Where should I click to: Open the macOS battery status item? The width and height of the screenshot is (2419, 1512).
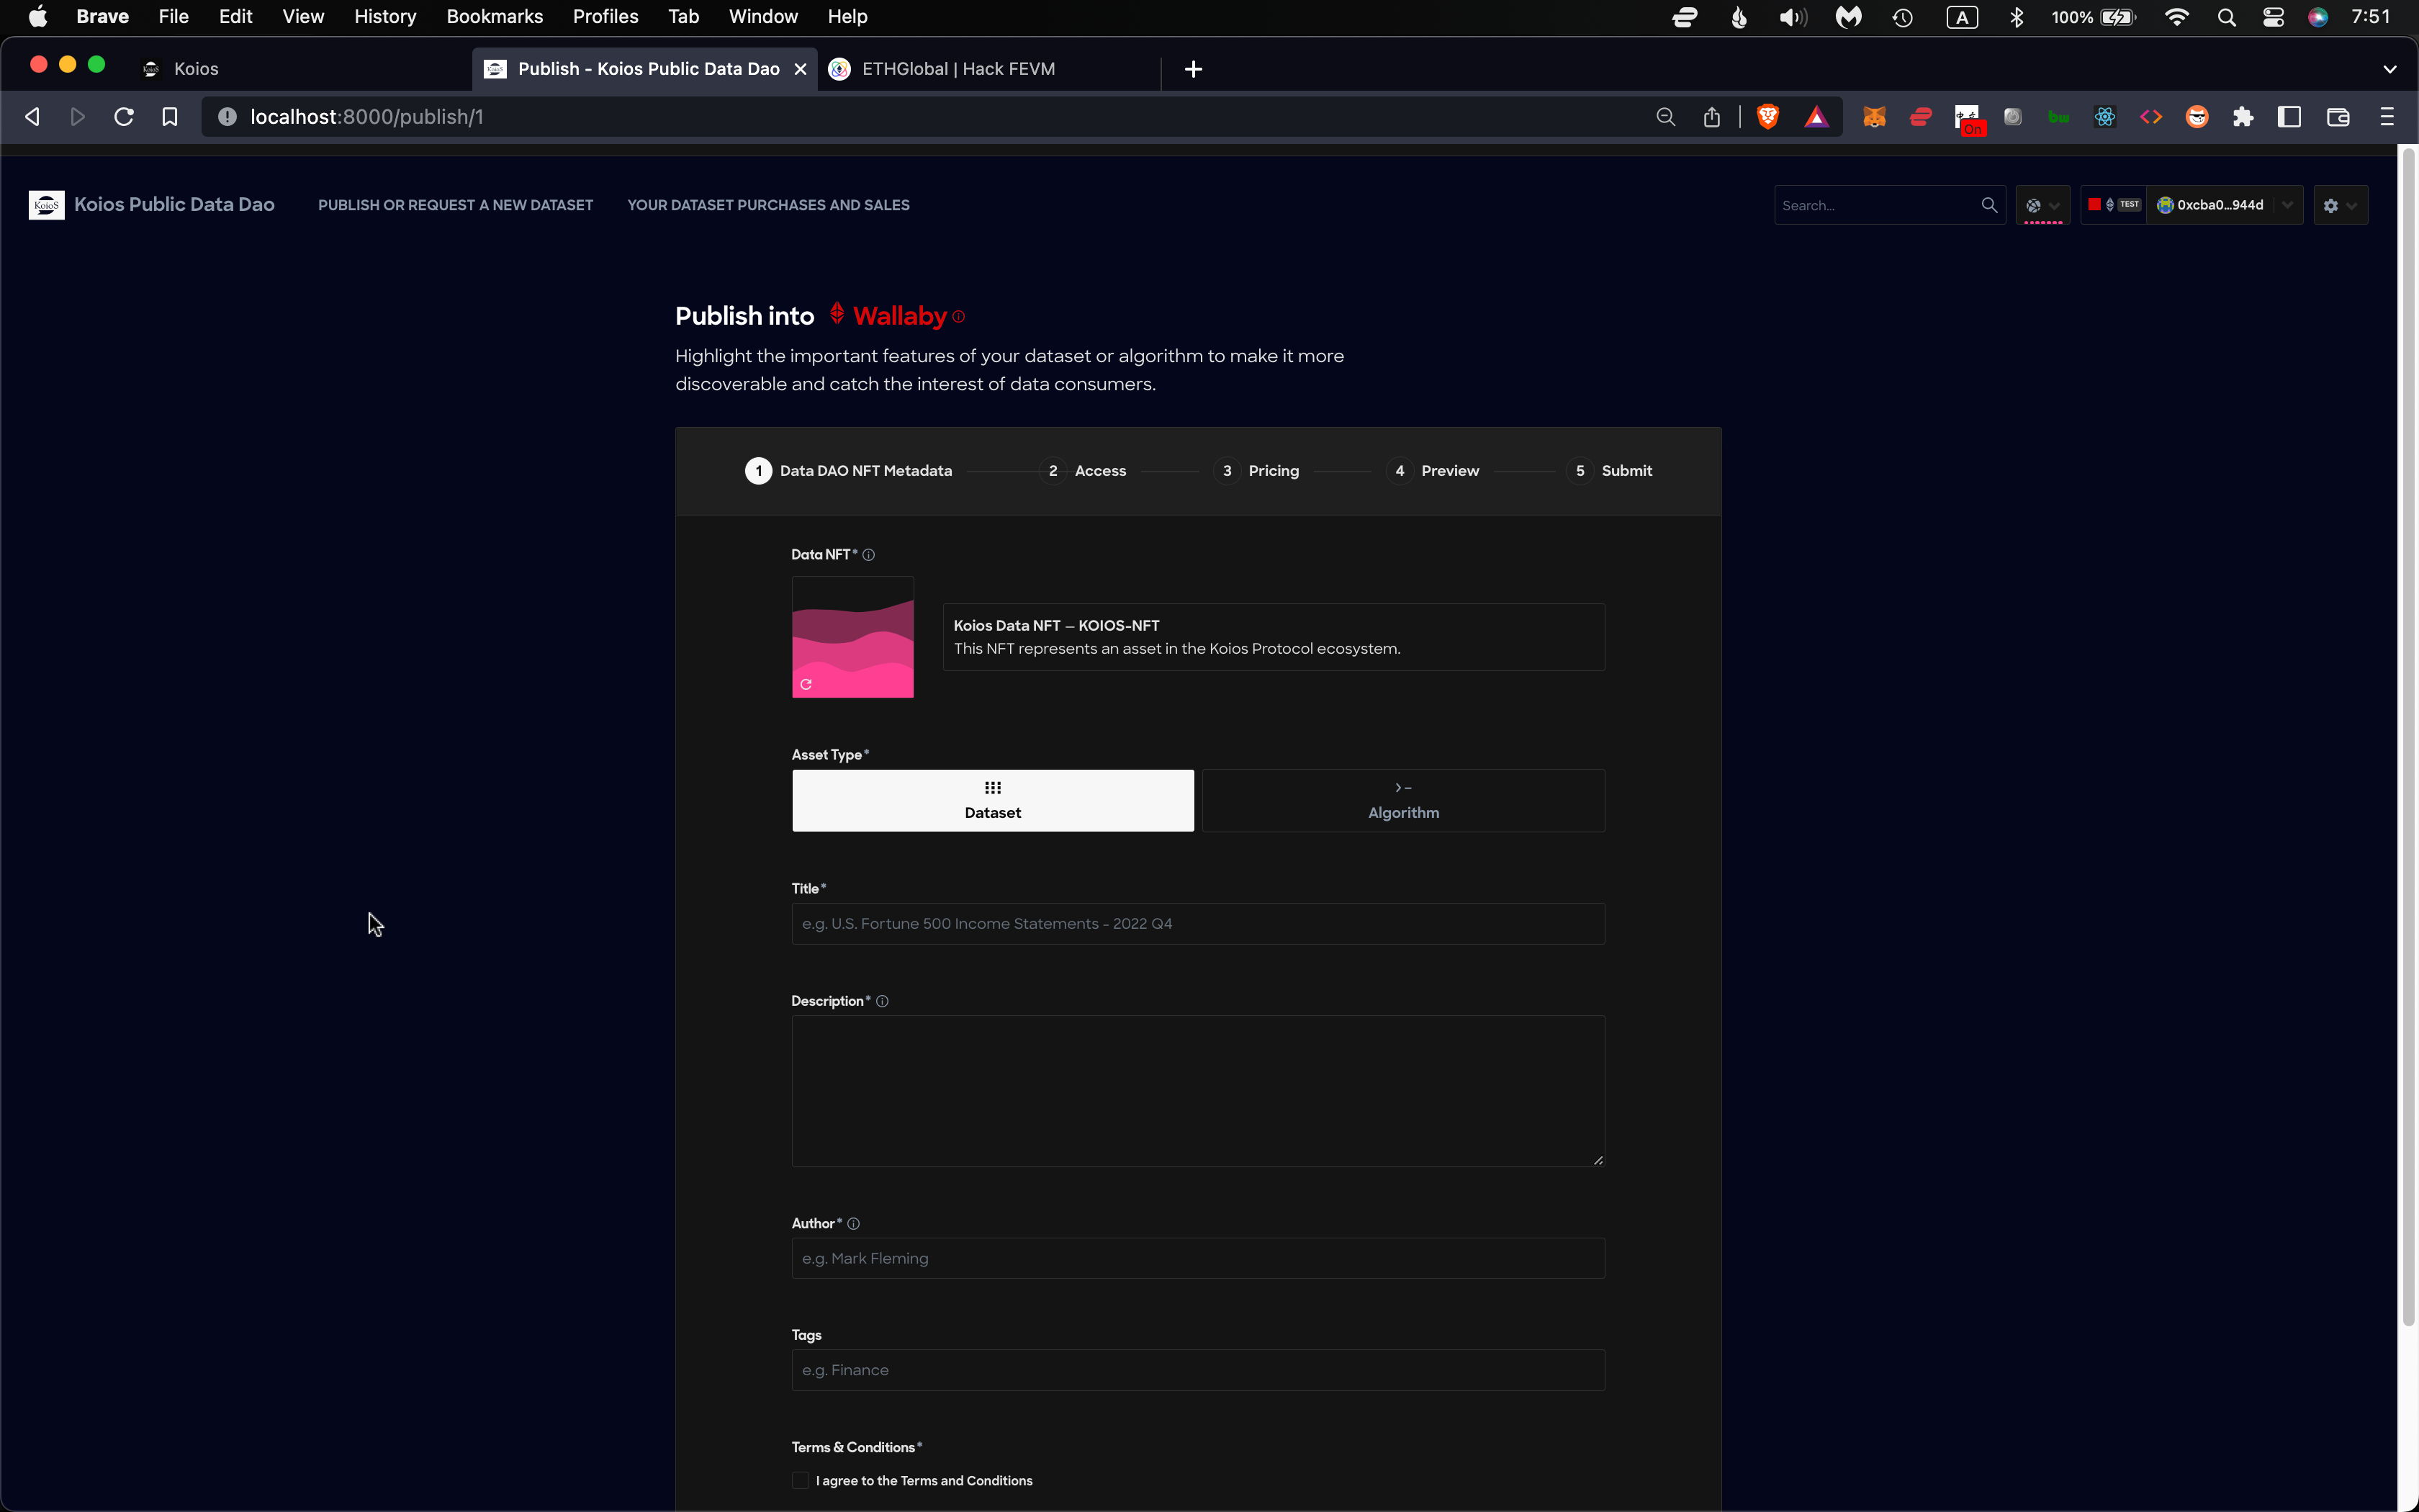coord(2093,17)
